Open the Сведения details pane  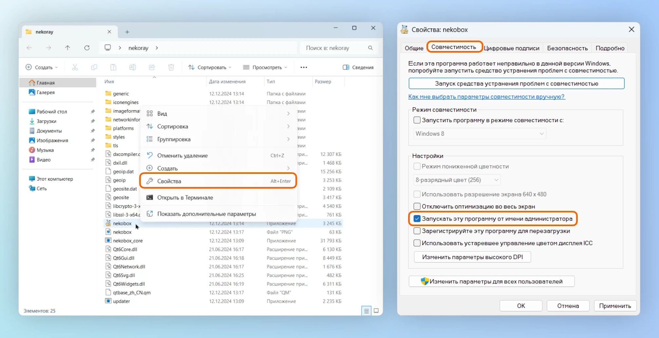[358, 67]
